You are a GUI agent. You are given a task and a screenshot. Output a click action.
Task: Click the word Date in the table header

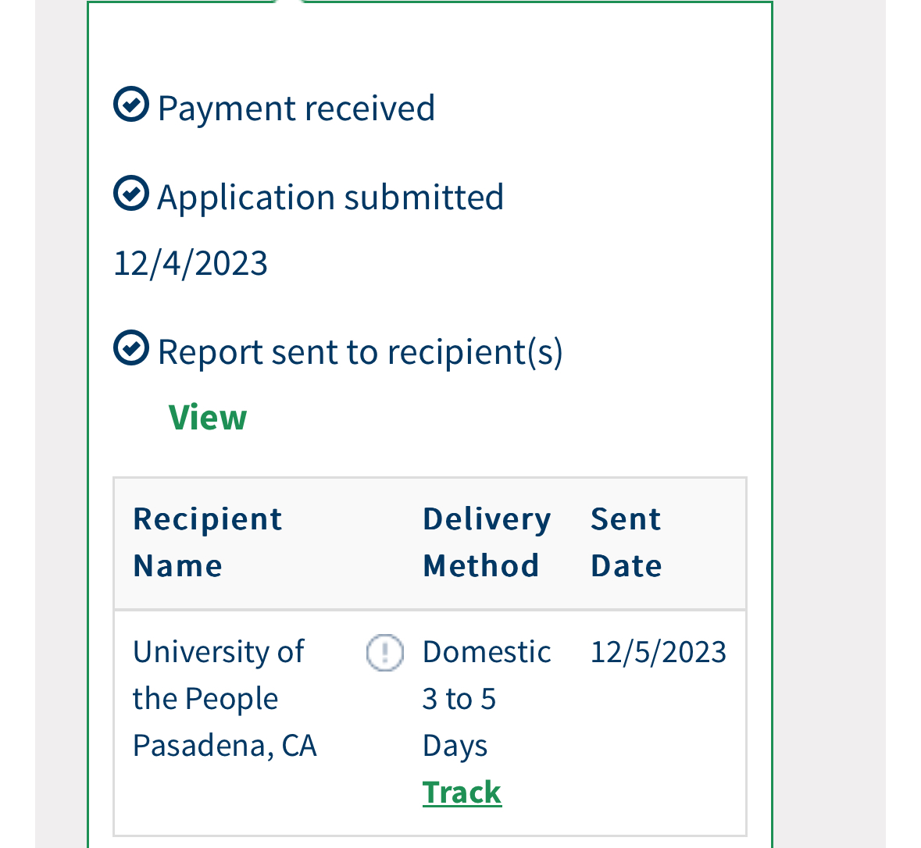coord(626,566)
